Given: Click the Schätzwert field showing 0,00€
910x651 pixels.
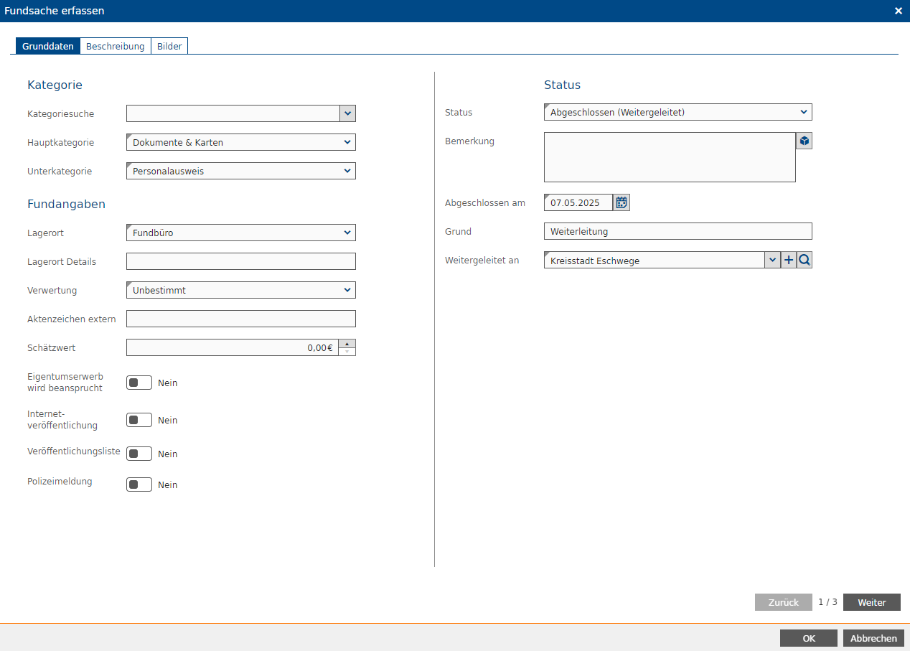Looking at the screenshot, I should [233, 347].
